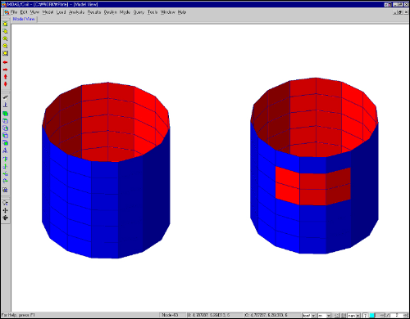
Task: Click the red left arrow pan icon
Action: tap(5, 62)
